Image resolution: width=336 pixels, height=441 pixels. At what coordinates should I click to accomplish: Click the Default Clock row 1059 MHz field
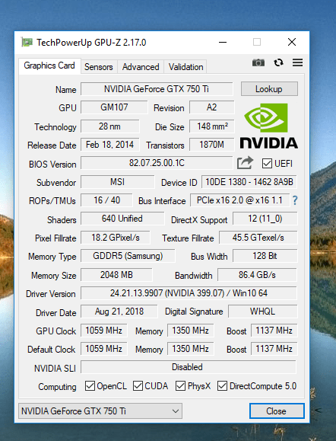[104, 349]
